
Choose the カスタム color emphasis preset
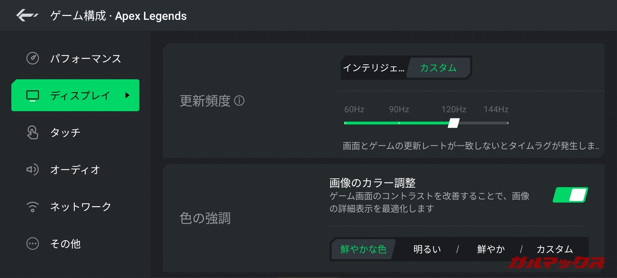point(554,249)
